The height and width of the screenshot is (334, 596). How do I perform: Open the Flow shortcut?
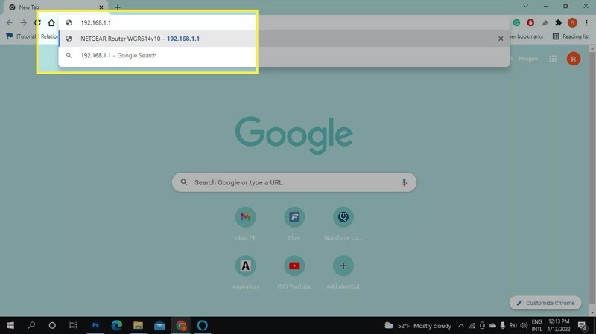(294, 223)
